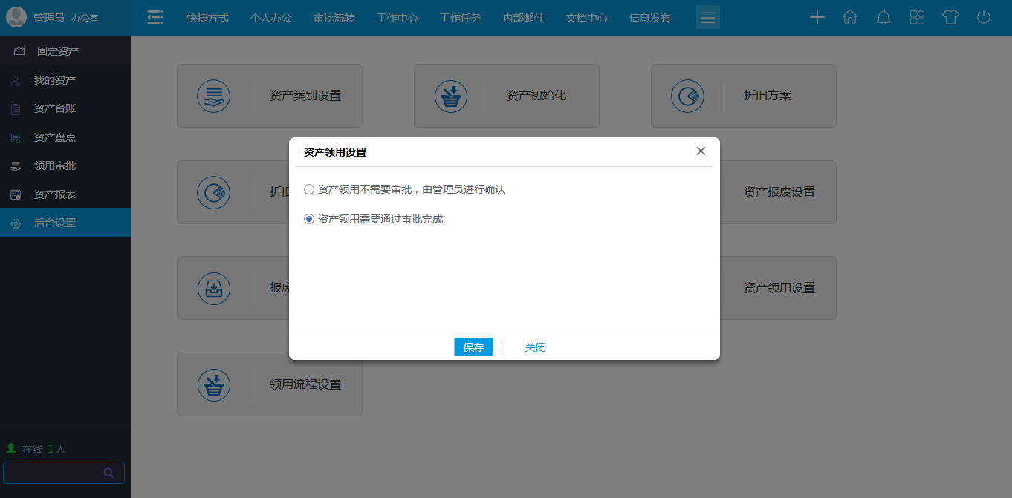Click the logout power icon
Screen dimensions: 1012x498
point(984,17)
